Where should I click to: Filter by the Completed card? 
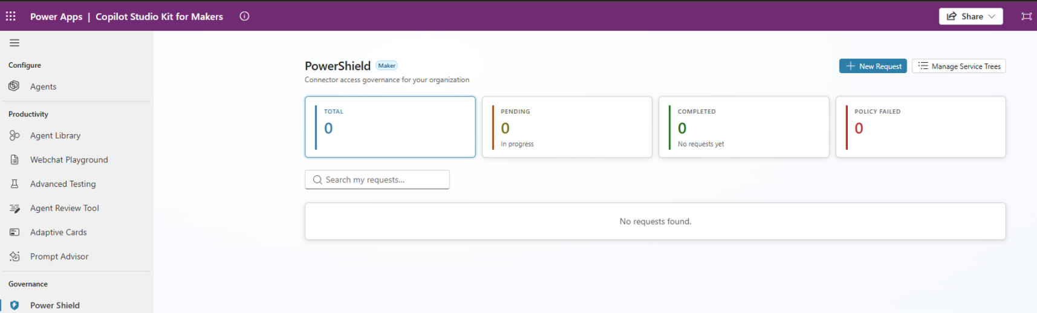tap(744, 127)
